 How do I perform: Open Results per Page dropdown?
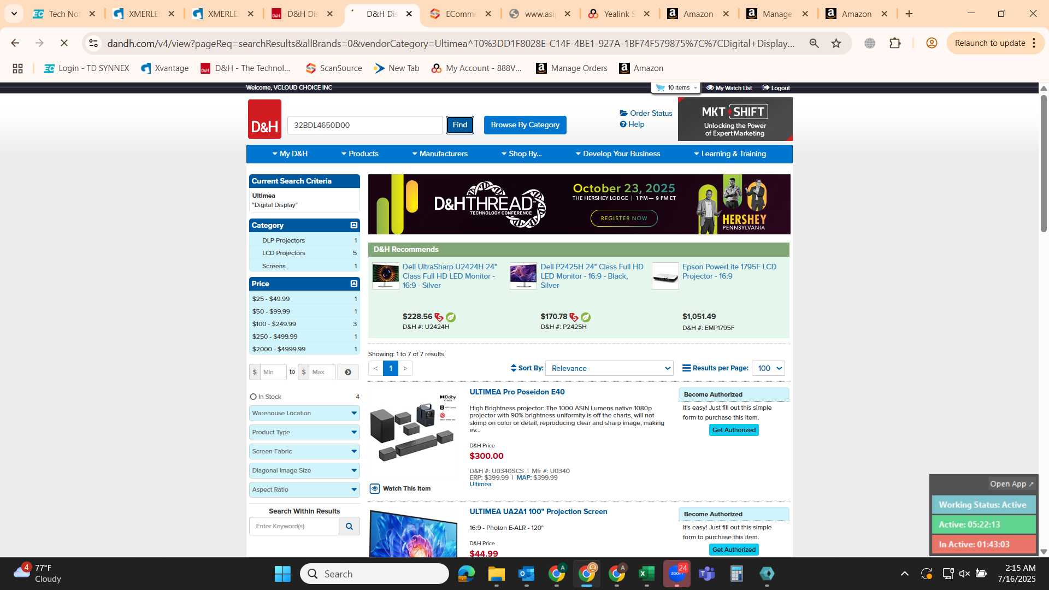[x=768, y=368]
